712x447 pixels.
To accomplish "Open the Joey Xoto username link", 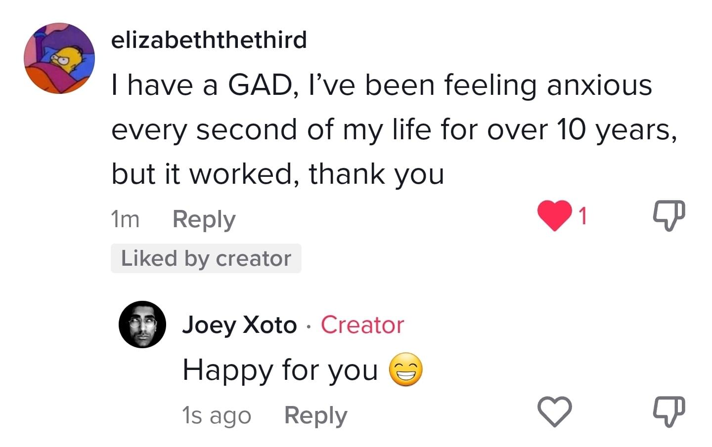I will 239,325.
